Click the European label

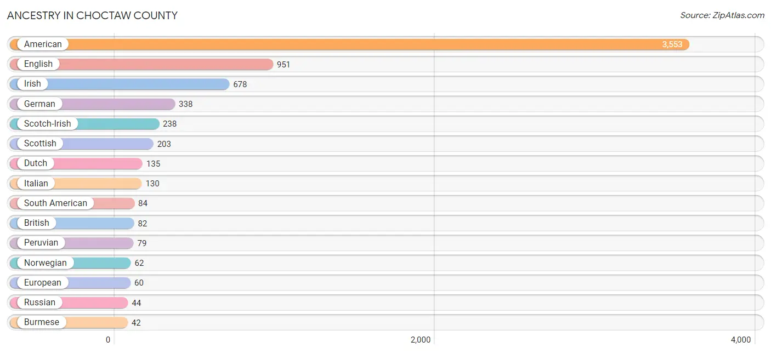pos(43,283)
